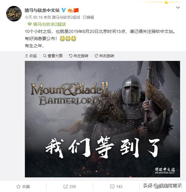
Task: Expand the post options chevron
Action: [x=178, y=7]
